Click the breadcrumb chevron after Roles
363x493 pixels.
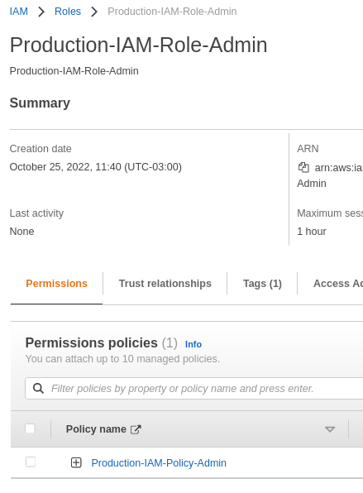[x=94, y=12]
